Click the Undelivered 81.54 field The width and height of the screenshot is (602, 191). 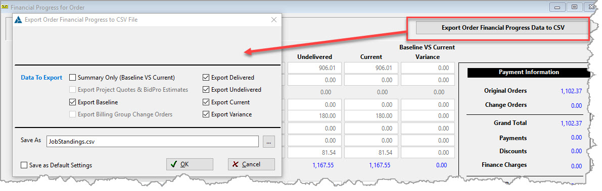[314, 152]
